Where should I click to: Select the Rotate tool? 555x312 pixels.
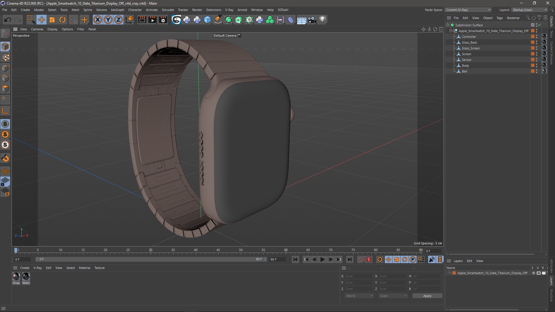point(62,20)
